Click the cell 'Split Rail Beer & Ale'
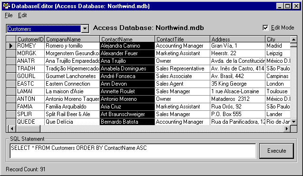303x176 pixels. [x=72, y=114]
